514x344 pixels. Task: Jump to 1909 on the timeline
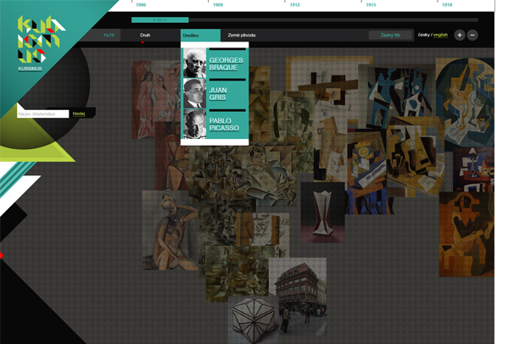(218, 4)
